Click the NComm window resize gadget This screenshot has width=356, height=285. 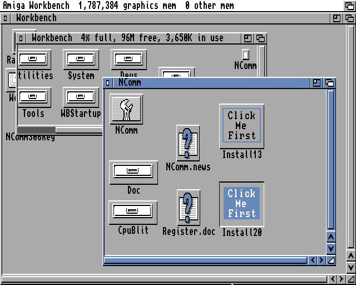[331, 260]
